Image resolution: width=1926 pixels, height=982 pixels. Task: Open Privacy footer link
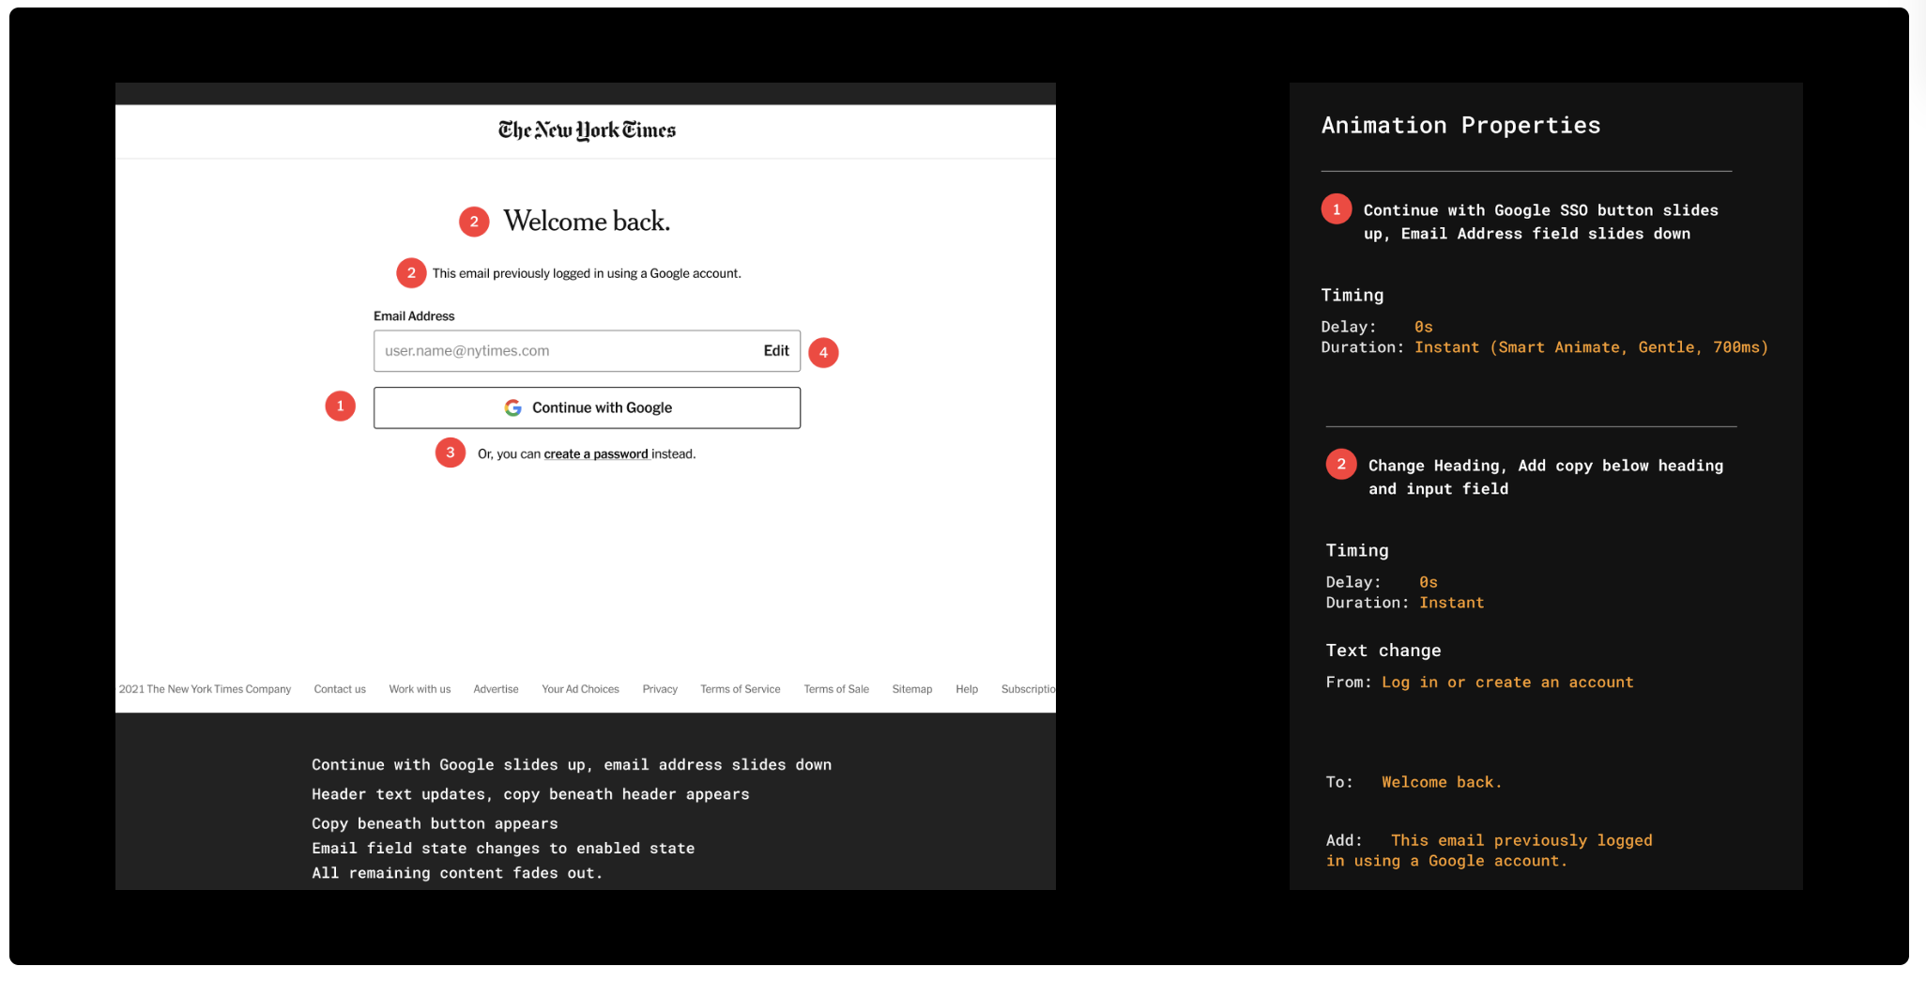pos(660,689)
